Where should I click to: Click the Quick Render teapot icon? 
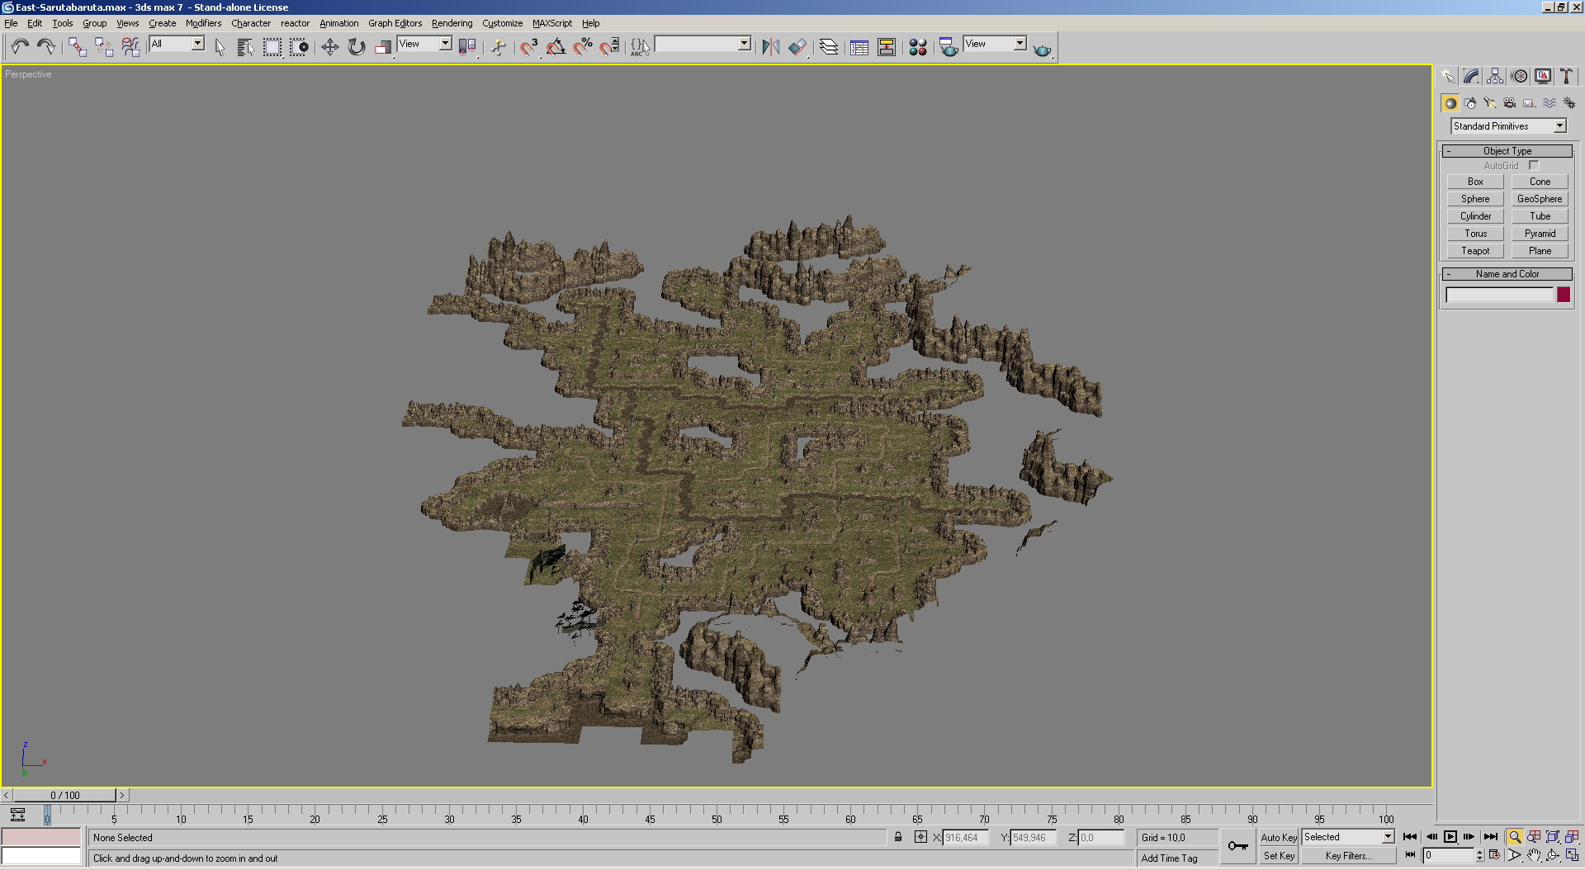pyautogui.click(x=1042, y=50)
